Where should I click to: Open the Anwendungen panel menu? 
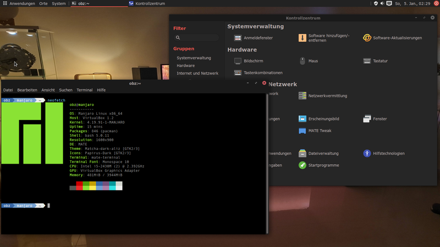click(x=22, y=3)
